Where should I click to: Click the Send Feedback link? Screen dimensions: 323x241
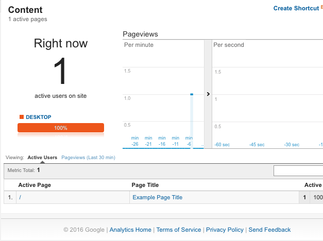[269, 230]
